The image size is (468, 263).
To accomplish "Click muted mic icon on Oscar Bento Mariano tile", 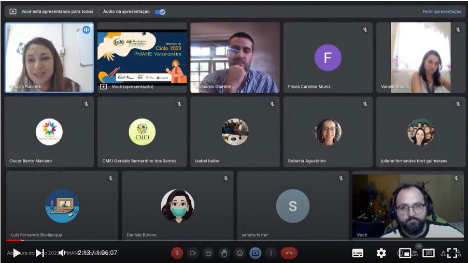I will (x=86, y=104).
